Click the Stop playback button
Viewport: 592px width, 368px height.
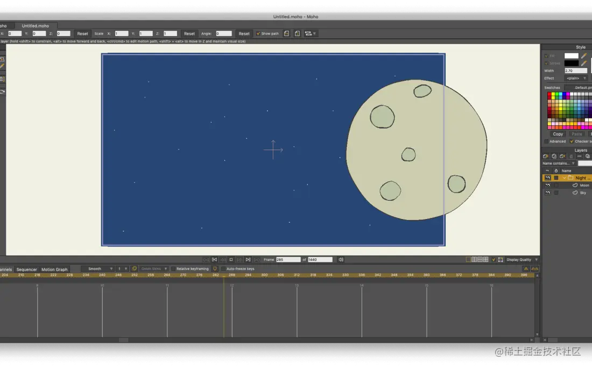click(x=231, y=260)
